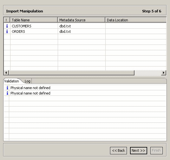Click the Data Location column header
170x160 pixels.
tap(136, 20)
